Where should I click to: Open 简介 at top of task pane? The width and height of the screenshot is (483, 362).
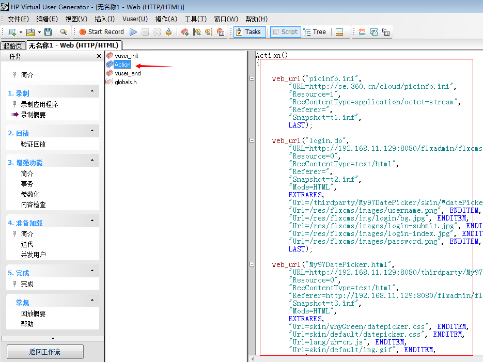click(x=27, y=75)
